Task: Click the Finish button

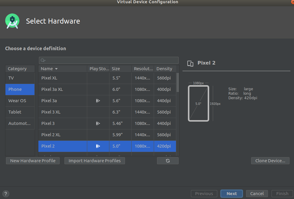Action: pyautogui.click(x=282, y=194)
